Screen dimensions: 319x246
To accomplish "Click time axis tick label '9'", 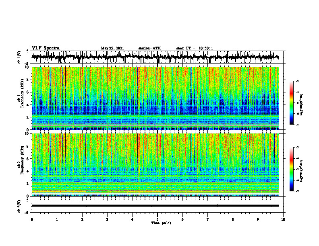I will click(x=258, y=219).
